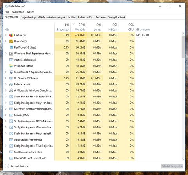Expand the Microsoft Windows Search row

click(6, 90)
